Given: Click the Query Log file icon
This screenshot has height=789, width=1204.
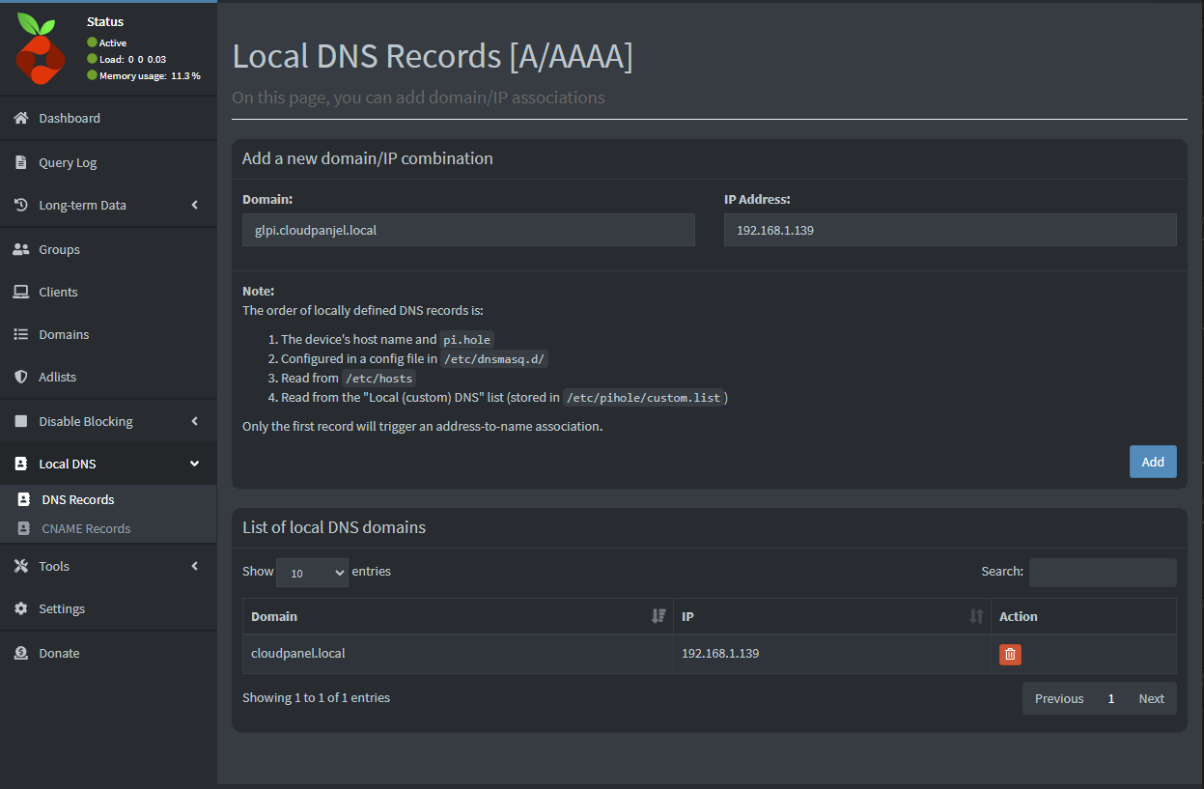Looking at the screenshot, I should [20, 163].
